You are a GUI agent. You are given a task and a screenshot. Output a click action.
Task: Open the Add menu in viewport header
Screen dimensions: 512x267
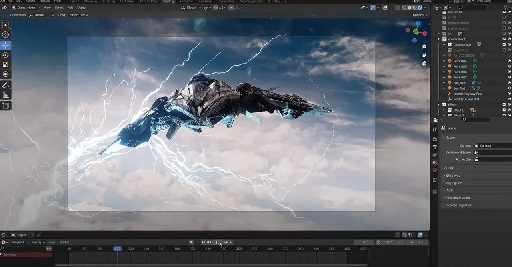70,8
